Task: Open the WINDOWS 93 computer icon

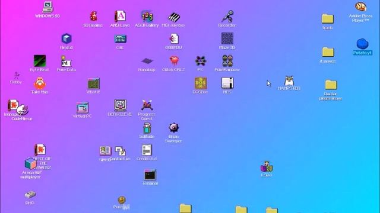Action: click(47, 7)
